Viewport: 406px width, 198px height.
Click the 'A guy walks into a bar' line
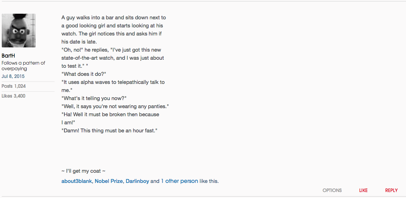[113, 18]
